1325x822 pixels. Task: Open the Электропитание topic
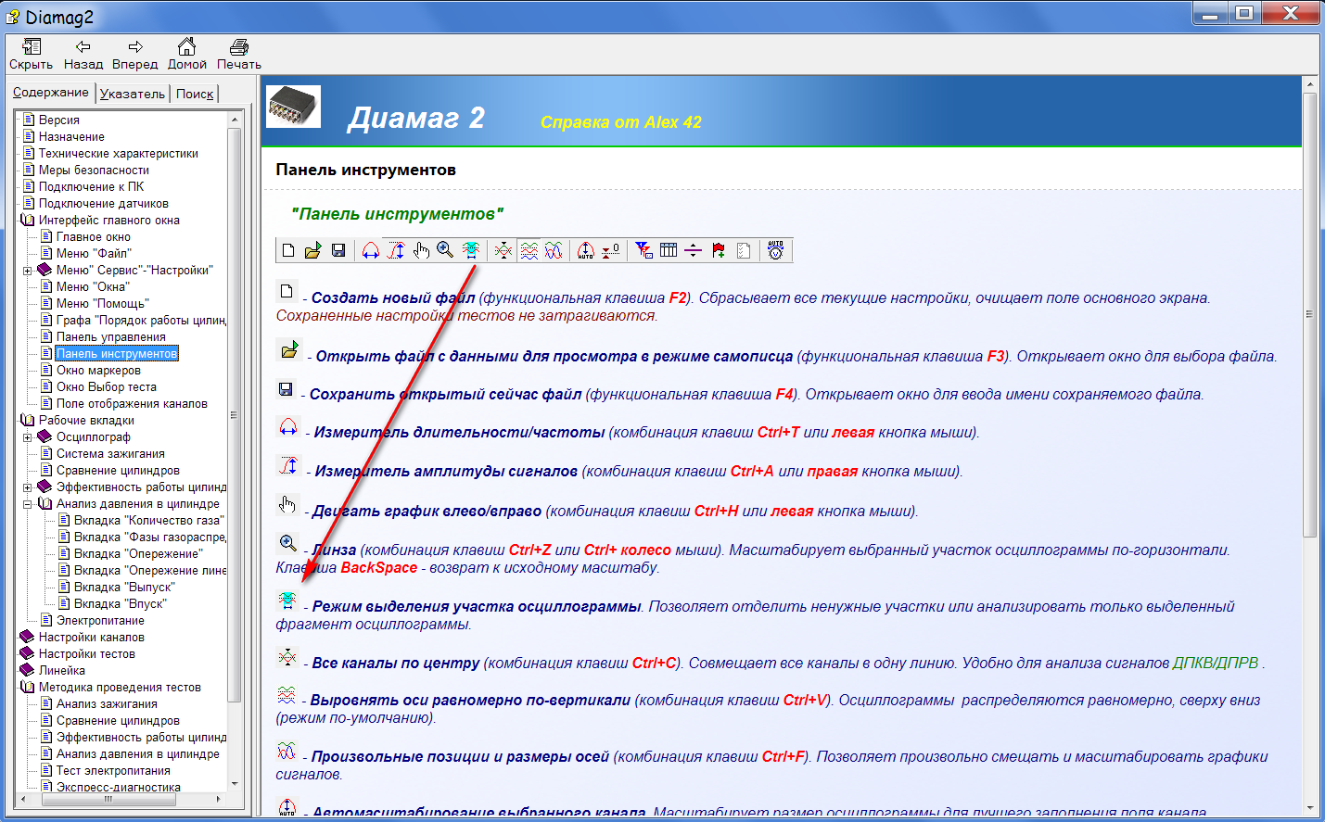(x=100, y=620)
